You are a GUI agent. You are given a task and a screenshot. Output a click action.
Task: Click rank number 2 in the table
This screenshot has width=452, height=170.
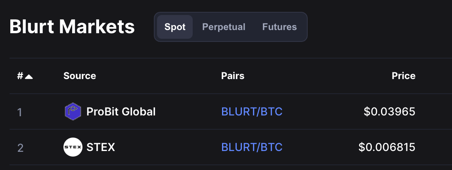[x=20, y=148]
